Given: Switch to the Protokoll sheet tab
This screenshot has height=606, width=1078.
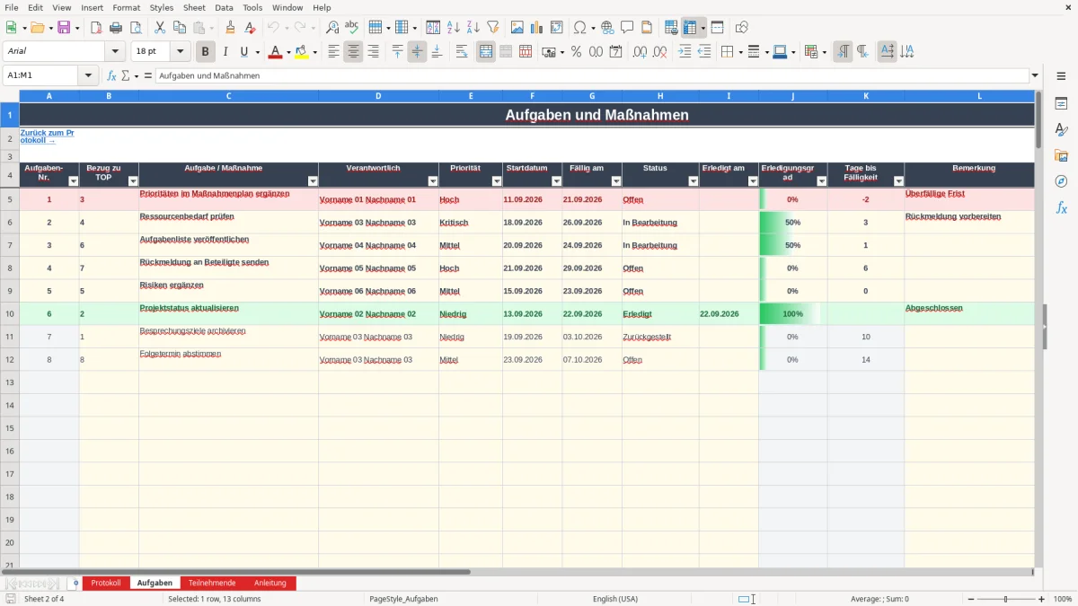Looking at the screenshot, I should click(x=106, y=584).
